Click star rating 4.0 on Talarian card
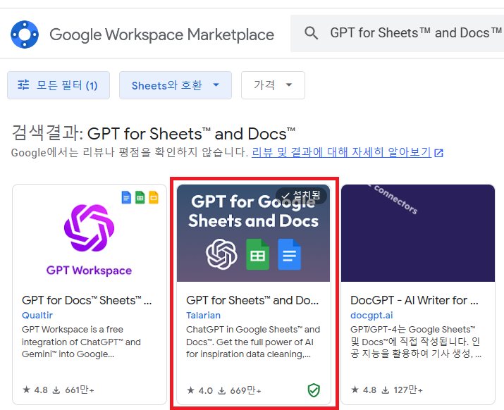The height and width of the screenshot is (410, 504). click(199, 390)
